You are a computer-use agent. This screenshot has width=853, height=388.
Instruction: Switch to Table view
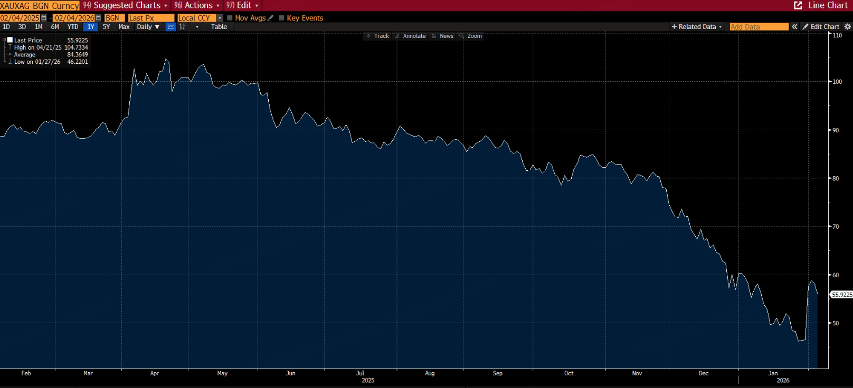(219, 27)
